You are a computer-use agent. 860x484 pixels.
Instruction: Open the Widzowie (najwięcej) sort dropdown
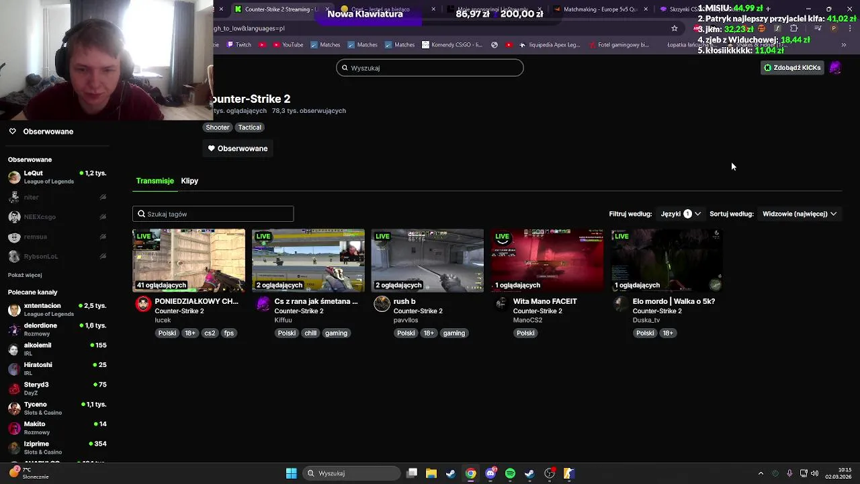(x=800, y=214)
